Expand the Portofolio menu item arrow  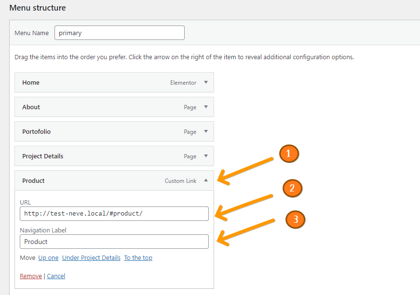206,131
